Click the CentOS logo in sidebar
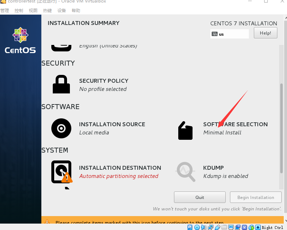 20,40
